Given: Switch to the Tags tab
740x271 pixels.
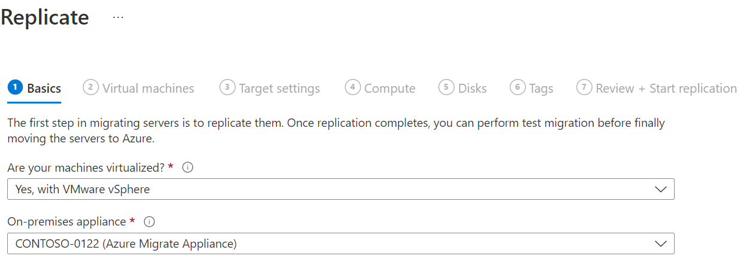Looking at the screenshot, I should tap(541, 89).
